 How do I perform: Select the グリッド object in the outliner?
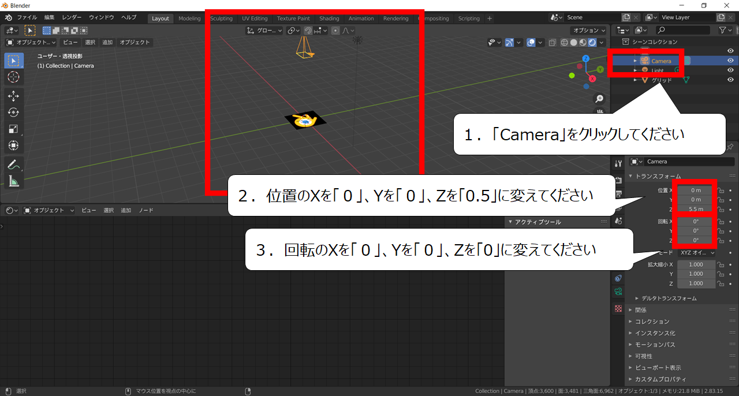662,80
